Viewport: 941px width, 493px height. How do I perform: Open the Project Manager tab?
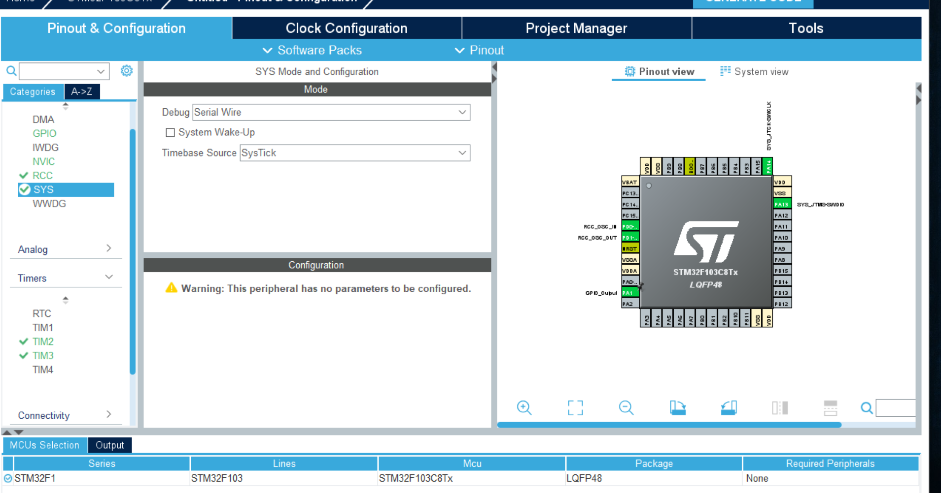pyautogui.click(x=576, y=28)
